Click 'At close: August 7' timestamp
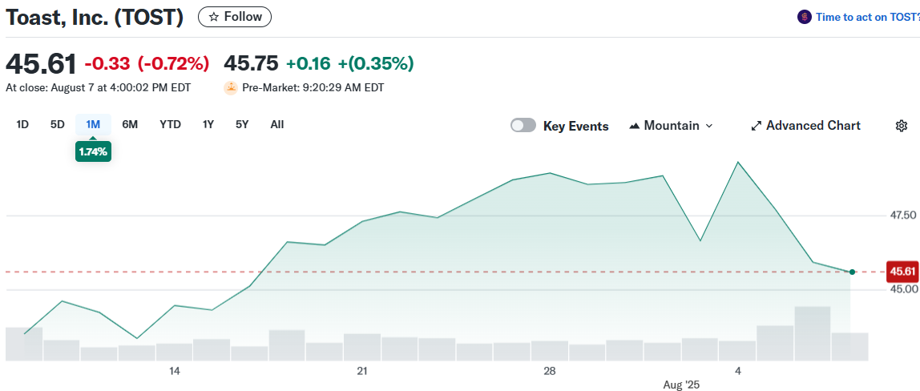 tap(98, 88)
